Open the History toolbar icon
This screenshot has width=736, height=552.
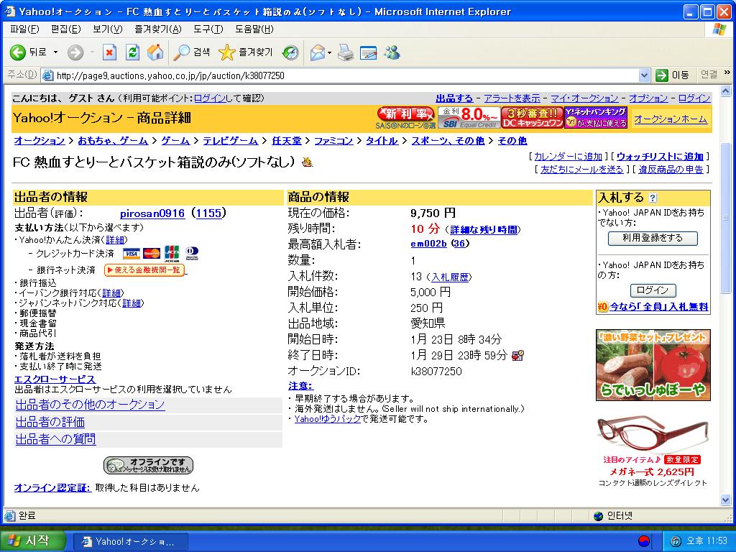pos(290,52)
